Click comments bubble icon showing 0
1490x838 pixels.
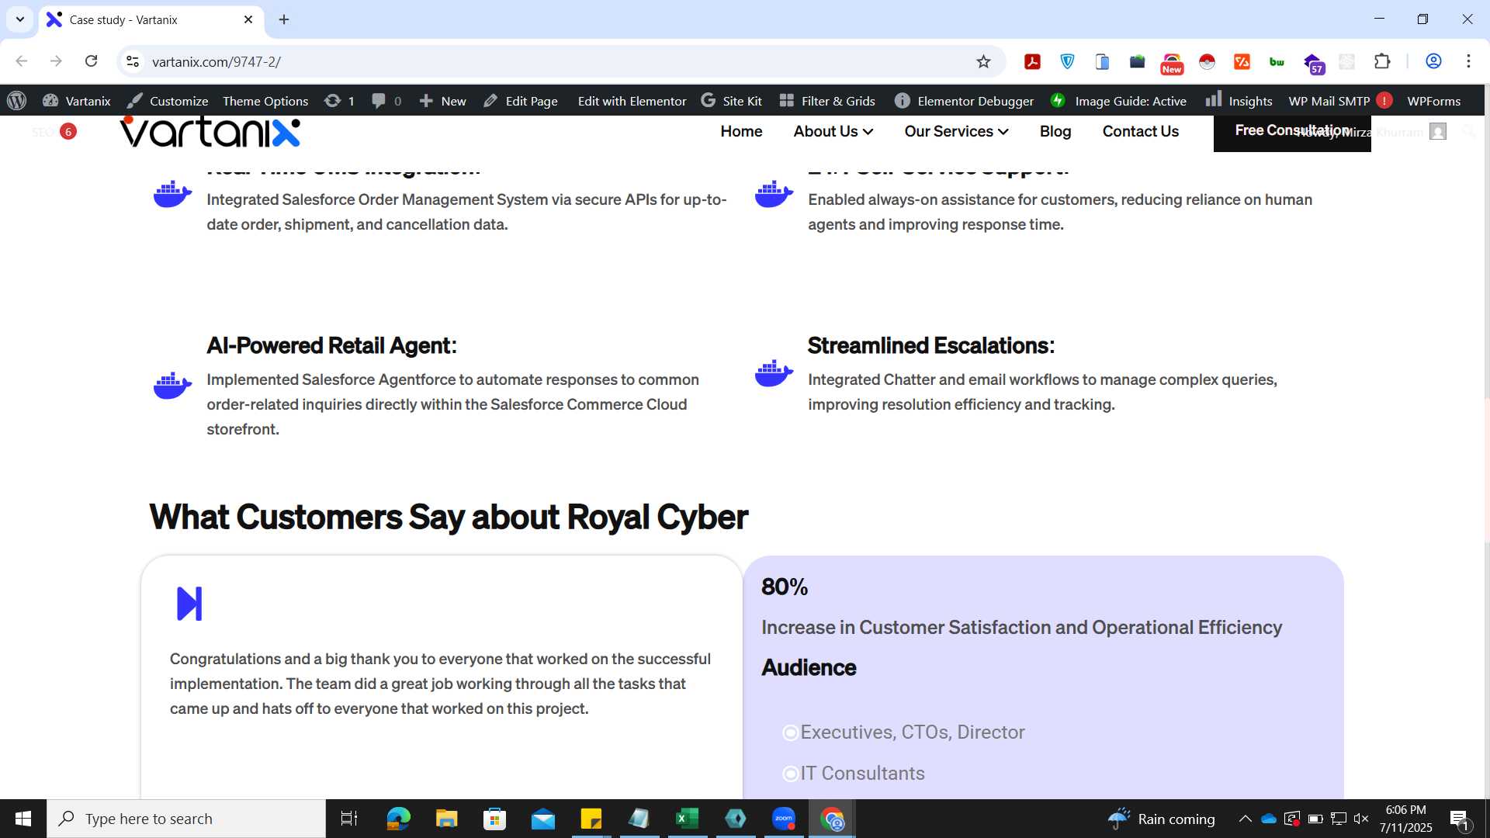(386, 101)
